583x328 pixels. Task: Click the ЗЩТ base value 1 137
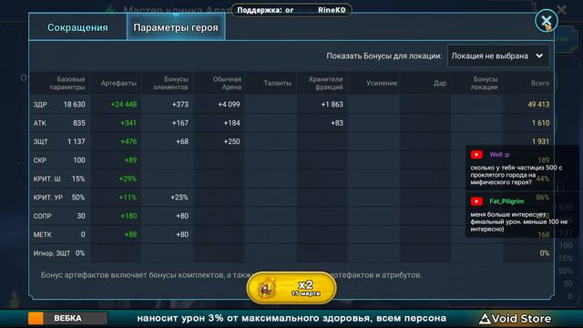77,142
